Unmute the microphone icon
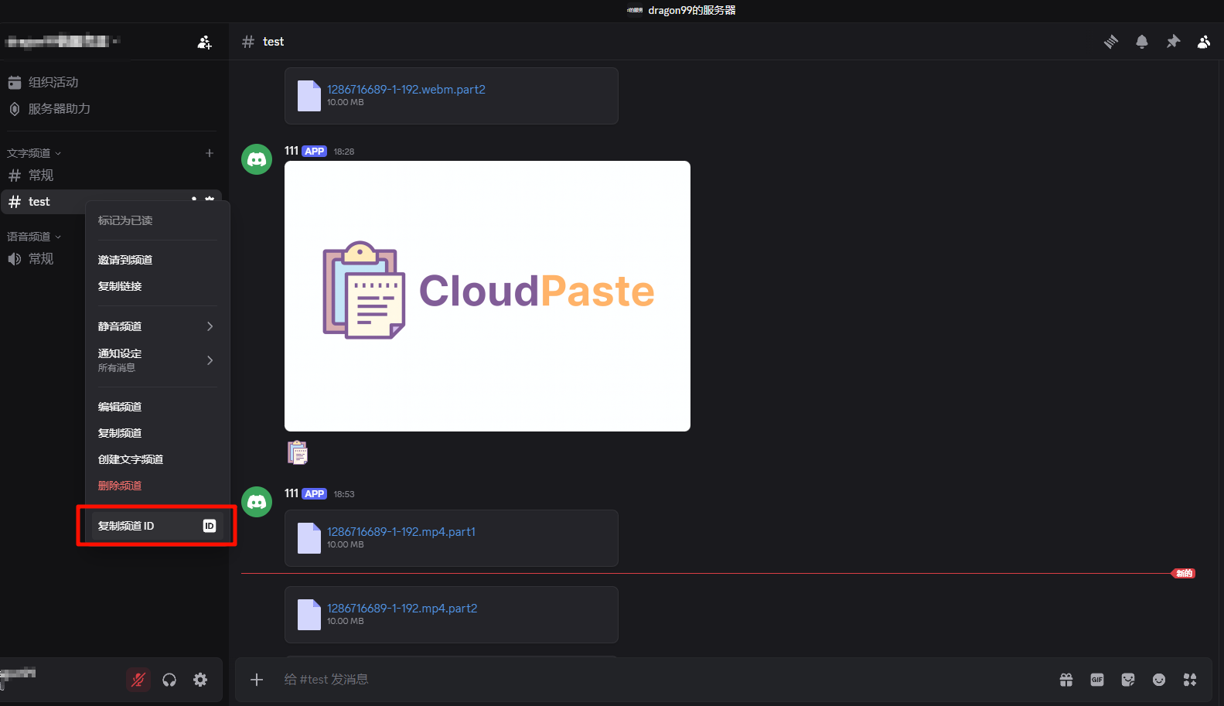 pos(138,680)
